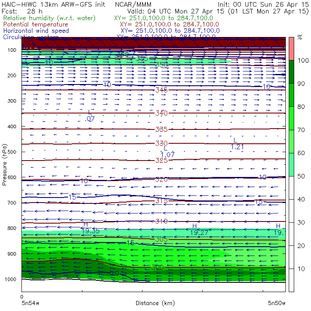Click the 'Potential temperature' legend label
Screen dimensions: 311x311
pyautogui.click(x=36, y=24)
